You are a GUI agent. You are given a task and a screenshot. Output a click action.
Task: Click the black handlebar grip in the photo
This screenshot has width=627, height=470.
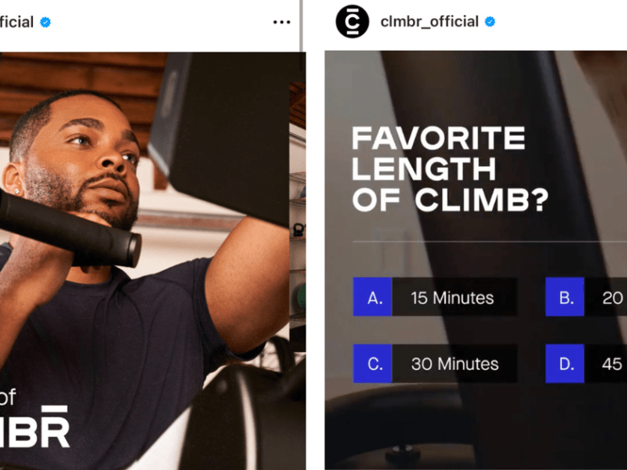69,229
